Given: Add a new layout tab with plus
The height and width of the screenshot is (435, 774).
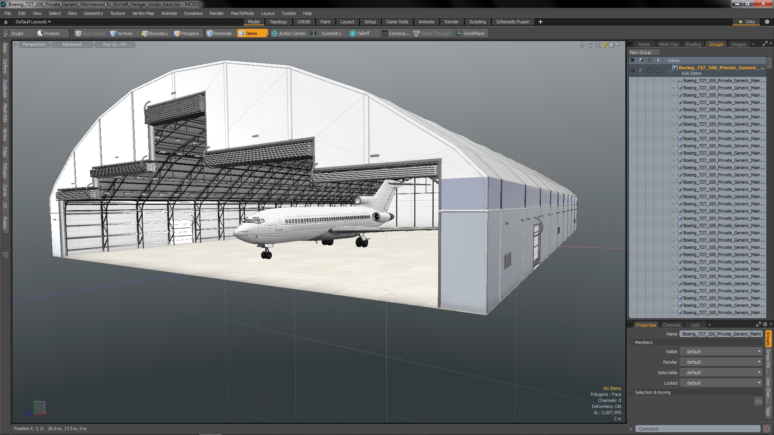Looking at the screenshot, I should click(540, 22).
